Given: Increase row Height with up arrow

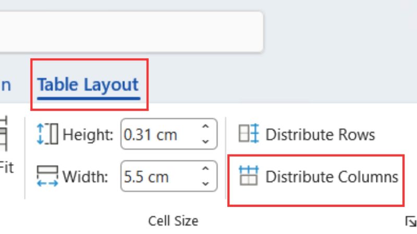Looking at the screenshot, I should tap(205, 127).
